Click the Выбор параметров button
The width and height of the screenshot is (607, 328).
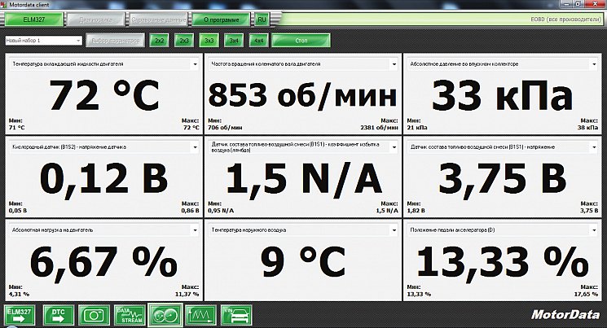pos(116,40)
